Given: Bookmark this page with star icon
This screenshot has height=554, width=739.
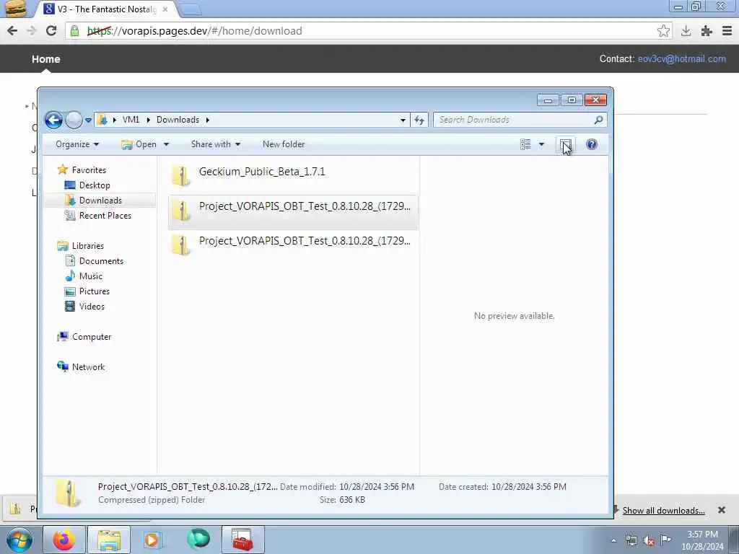Looking at the screenshot, I should tap(663, 31).
